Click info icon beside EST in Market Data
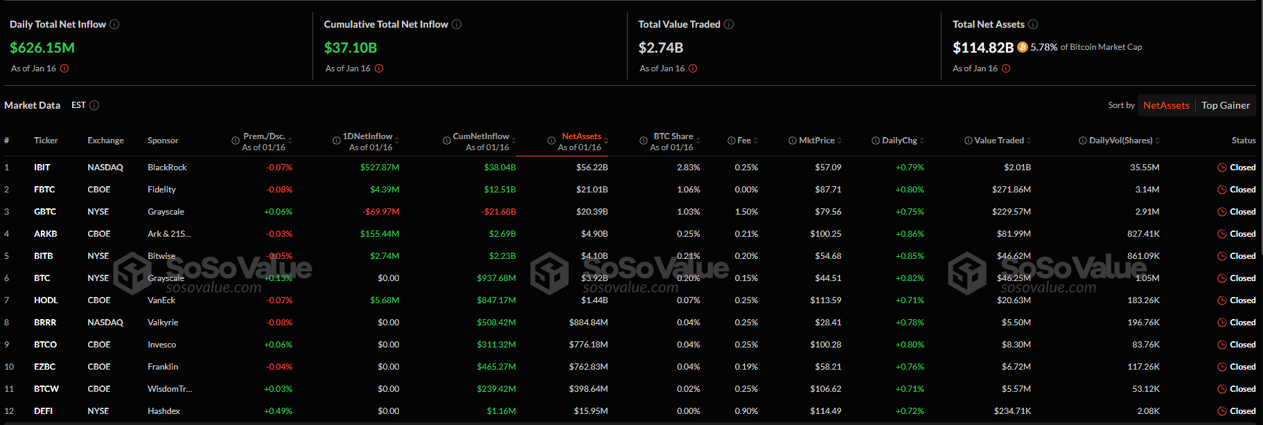Screen dimensions: 1263x425 [x=94, y=105]
